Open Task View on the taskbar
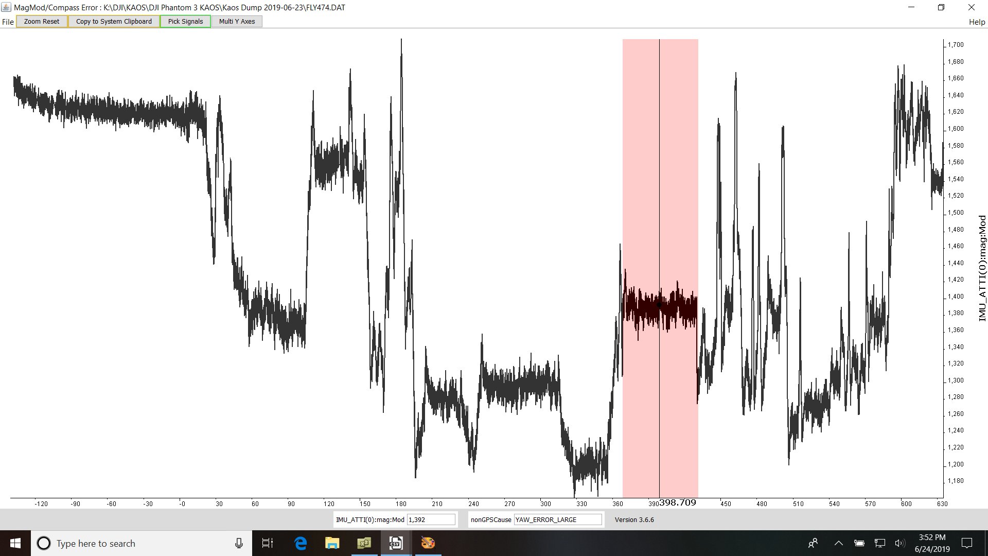The height and width of the screenshot is (556, 988). click(268, 543)
